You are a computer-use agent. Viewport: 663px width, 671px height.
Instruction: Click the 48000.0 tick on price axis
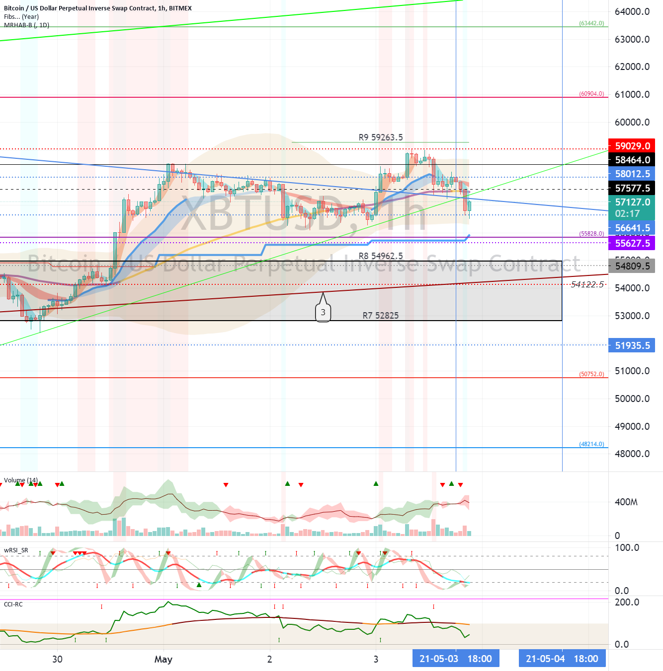coord(632,454)
